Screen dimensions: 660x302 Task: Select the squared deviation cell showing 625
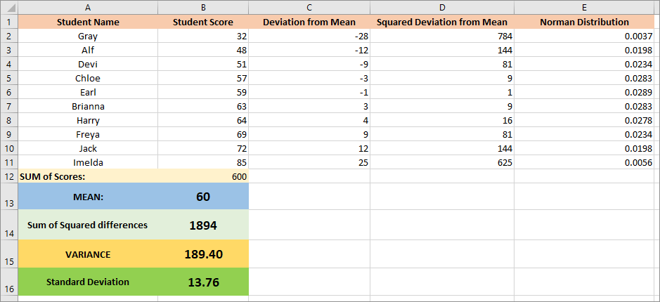(441, 162)
